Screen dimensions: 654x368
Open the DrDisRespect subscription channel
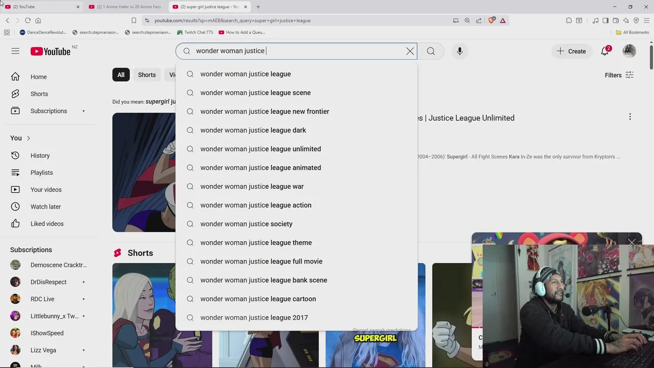49,282
